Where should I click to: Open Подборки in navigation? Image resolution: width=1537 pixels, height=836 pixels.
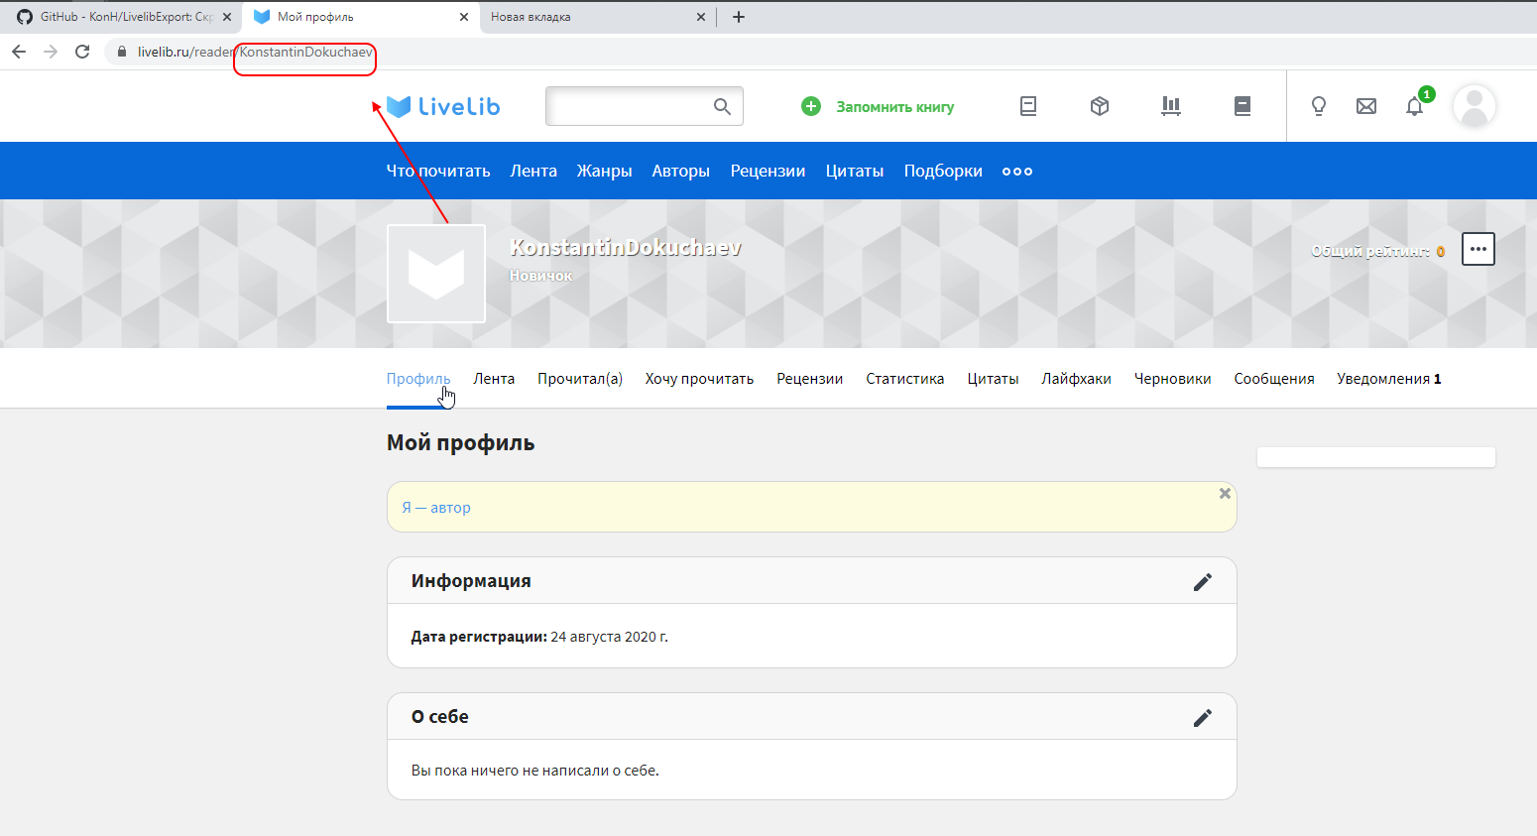[x=943, y=171]
